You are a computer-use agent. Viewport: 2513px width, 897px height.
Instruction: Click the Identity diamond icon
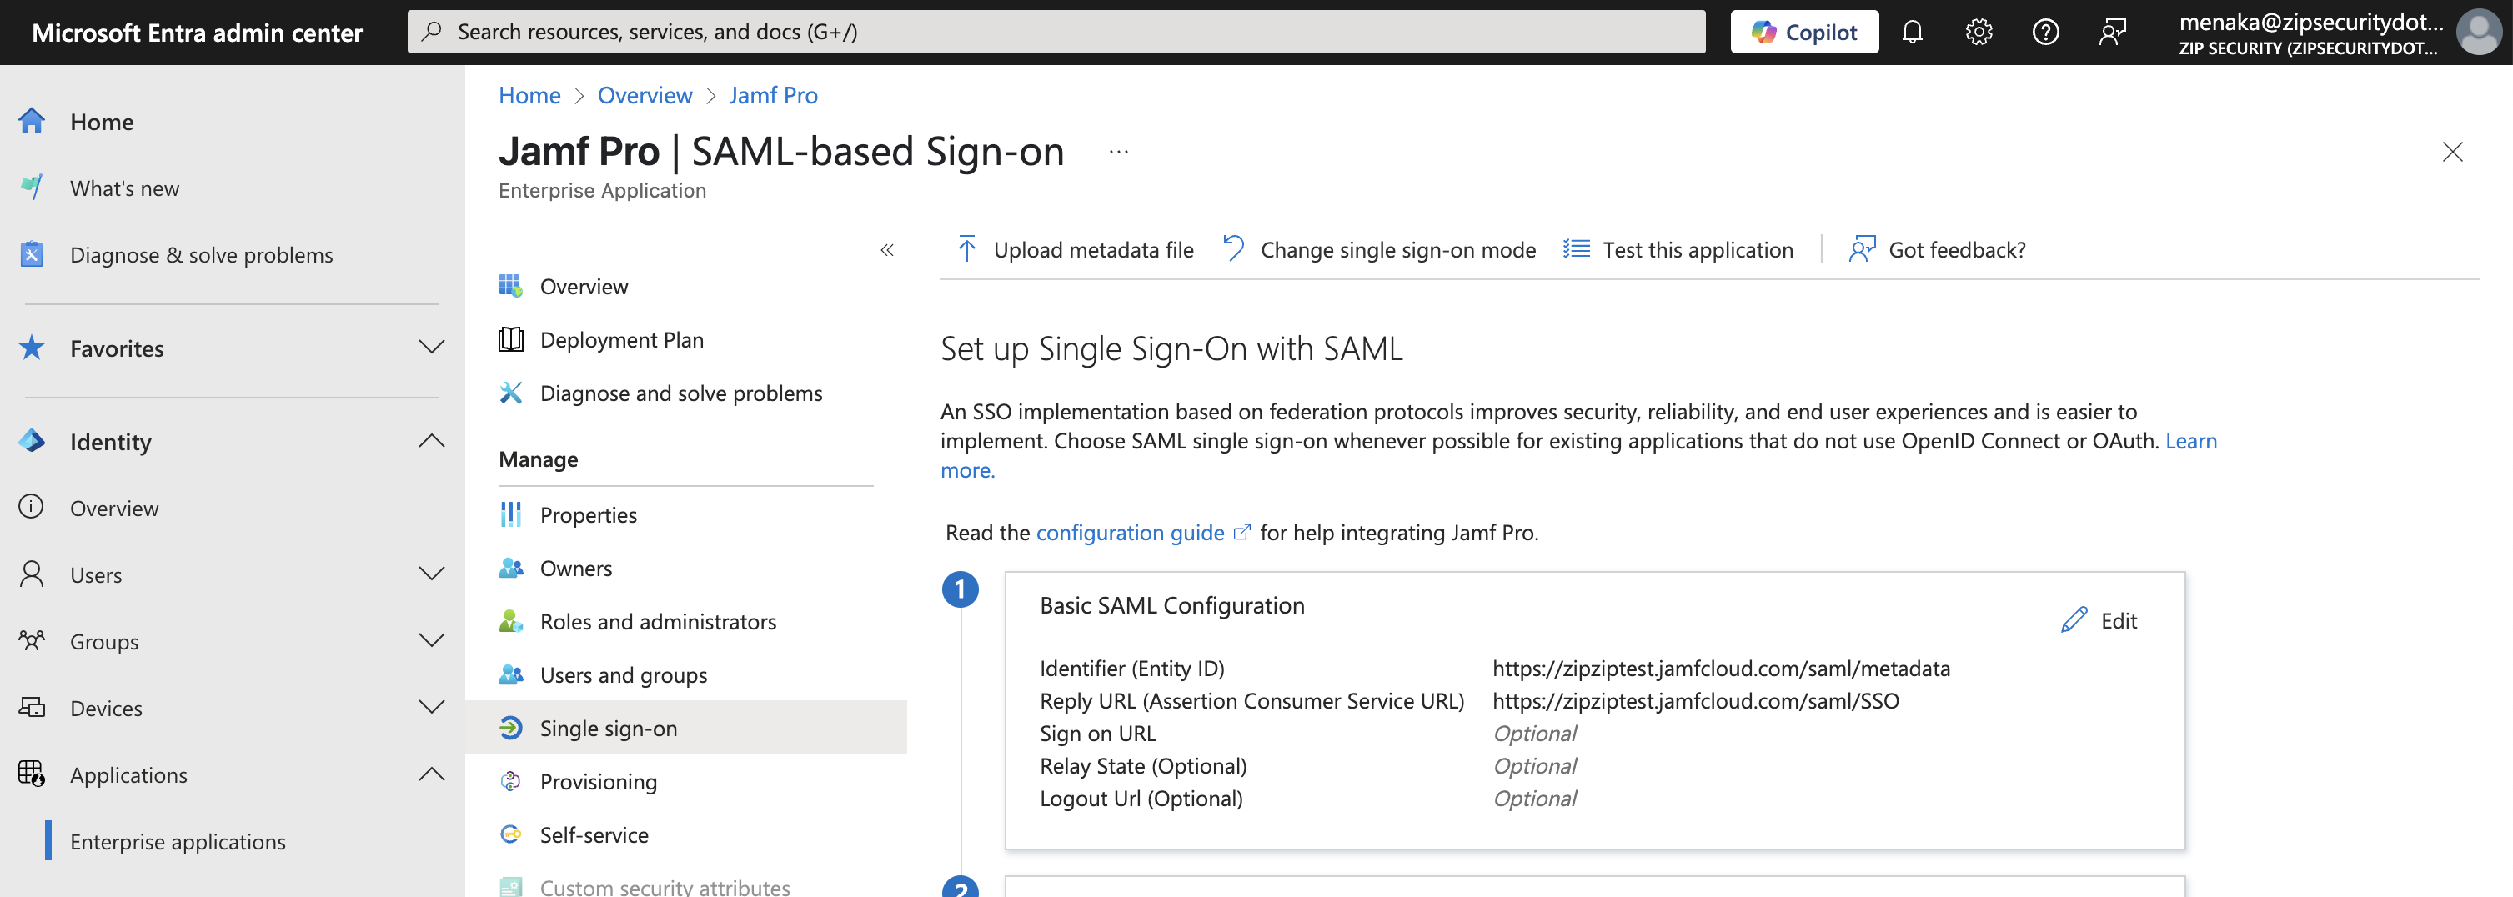point(33,442)
